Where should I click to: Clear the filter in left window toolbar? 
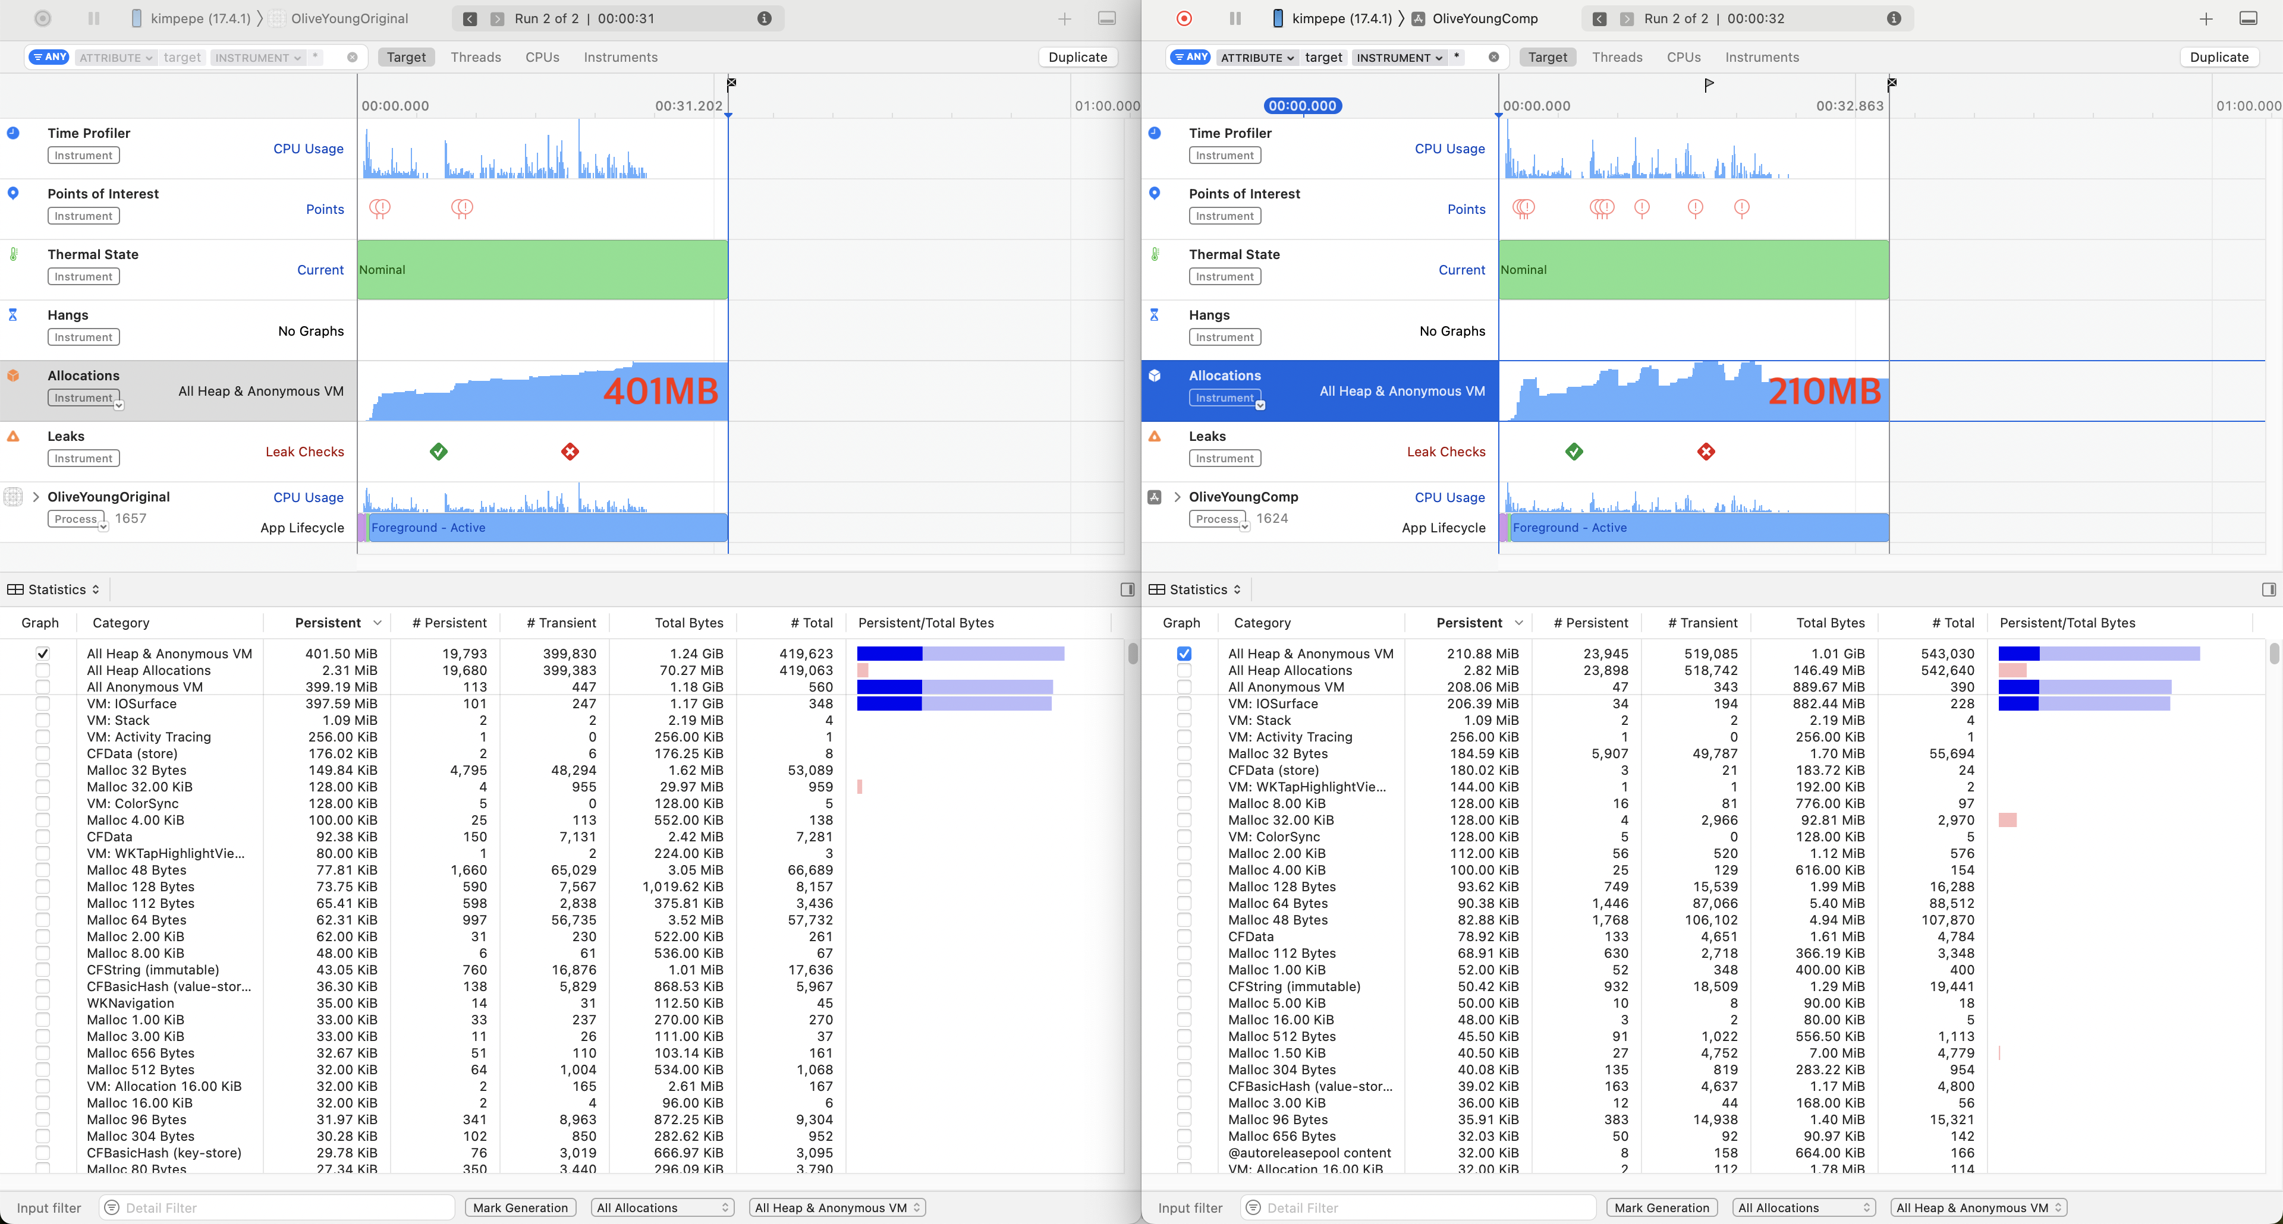click(353, 58)
